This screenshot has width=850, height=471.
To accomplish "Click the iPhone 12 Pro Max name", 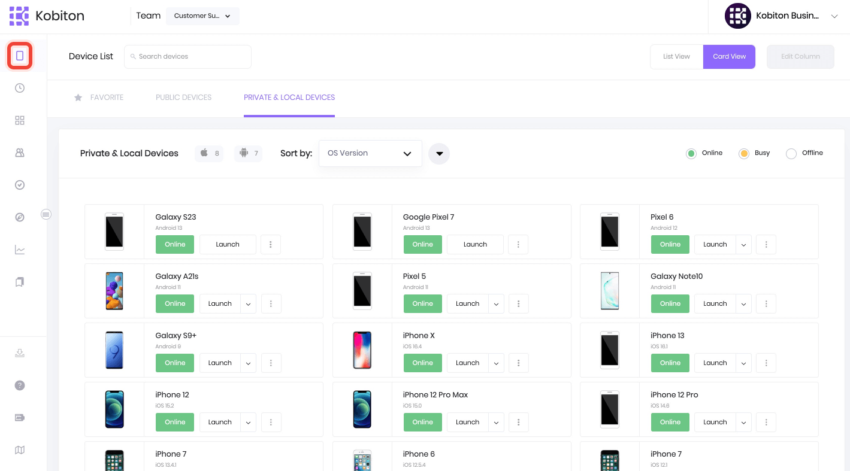I will (435, 395).
